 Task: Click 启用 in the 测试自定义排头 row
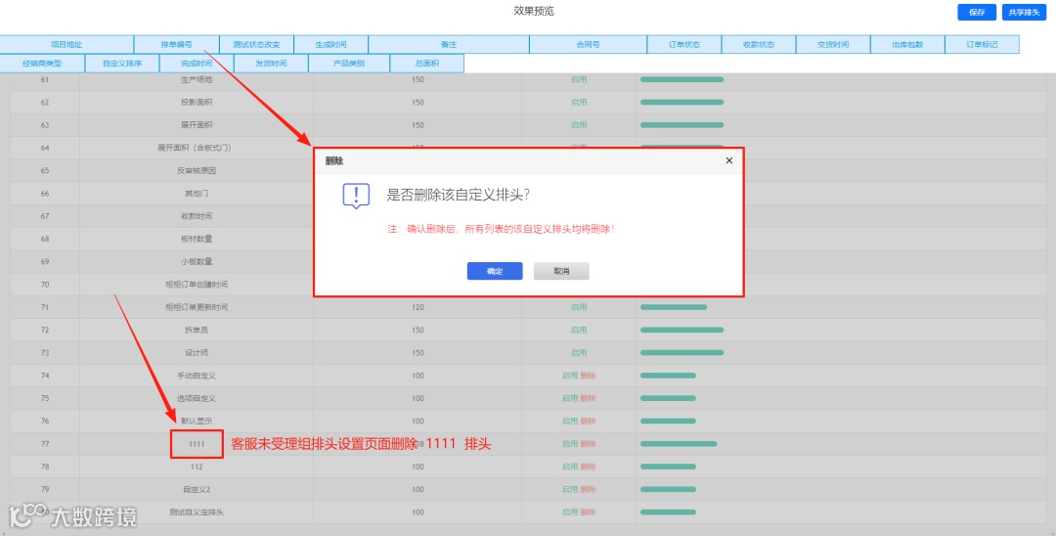[570, 513]
